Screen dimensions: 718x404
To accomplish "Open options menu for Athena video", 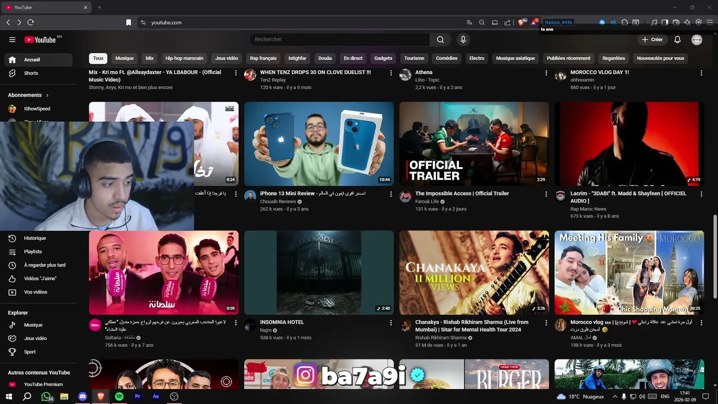I will [x=546, y=73].
